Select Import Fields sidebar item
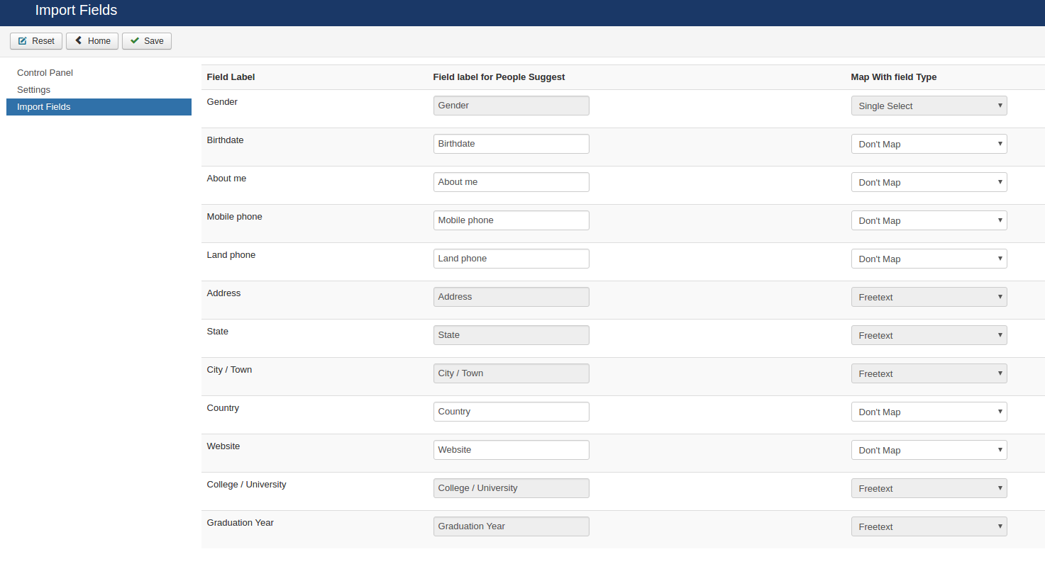Viewport: 1045px width, 581px height. coord(43,107)
